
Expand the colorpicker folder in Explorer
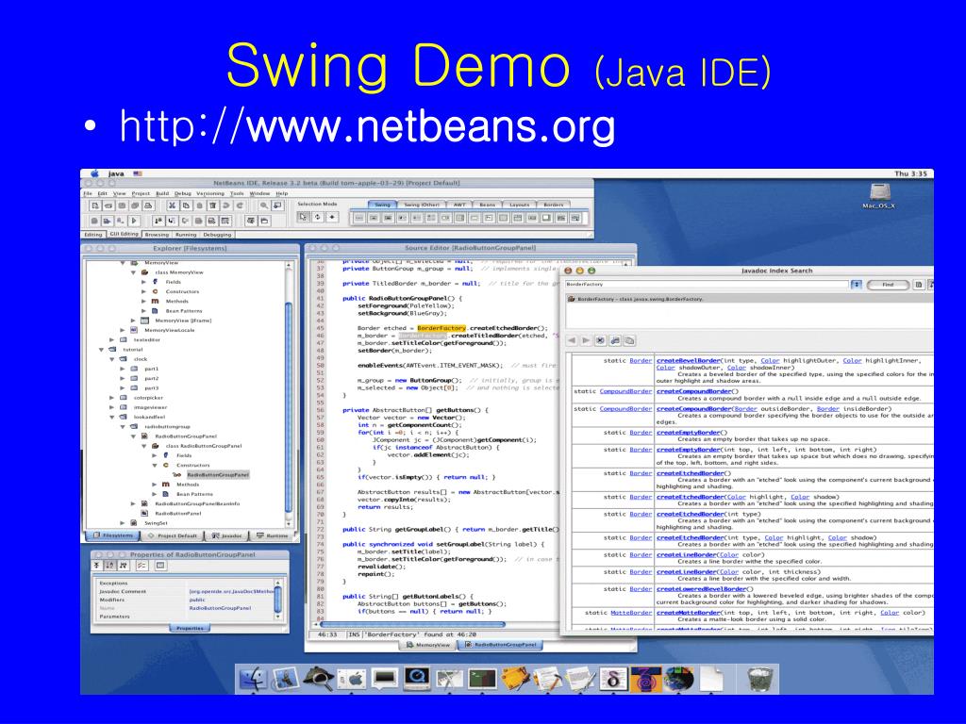(112, 398)
